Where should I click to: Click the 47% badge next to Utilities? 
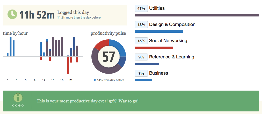[x=141, y=8]
